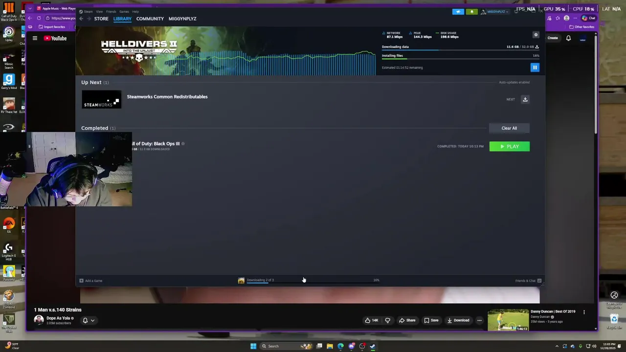Open Danny Duncan Best Of 2019 thumbnail
626x352 pixels.
[508, 320]
